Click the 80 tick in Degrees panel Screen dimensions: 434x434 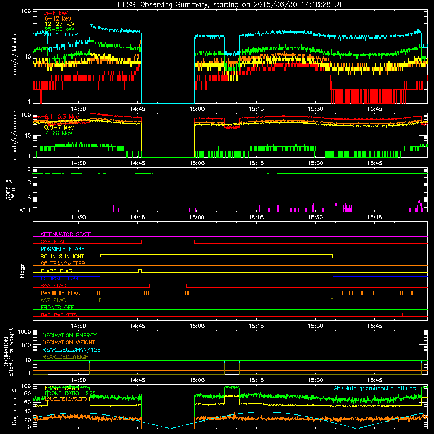(x=28, y=393)
